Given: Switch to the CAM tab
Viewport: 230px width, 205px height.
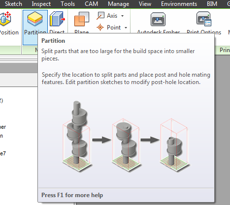Looking at the screenshot, I should [91, 4].
